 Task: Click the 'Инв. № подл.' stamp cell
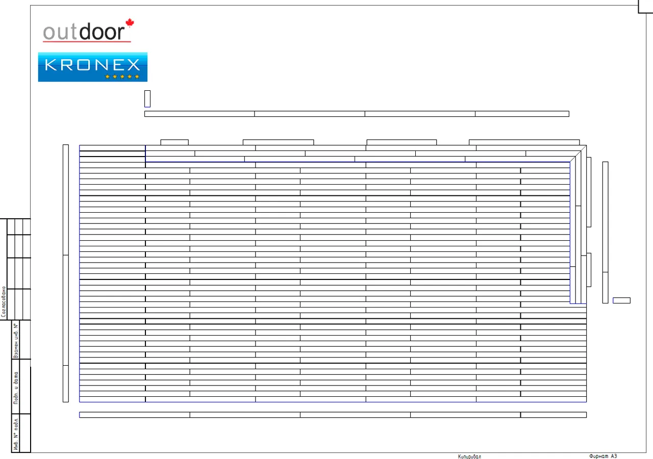pyautogui.click(x=16, y=434)
